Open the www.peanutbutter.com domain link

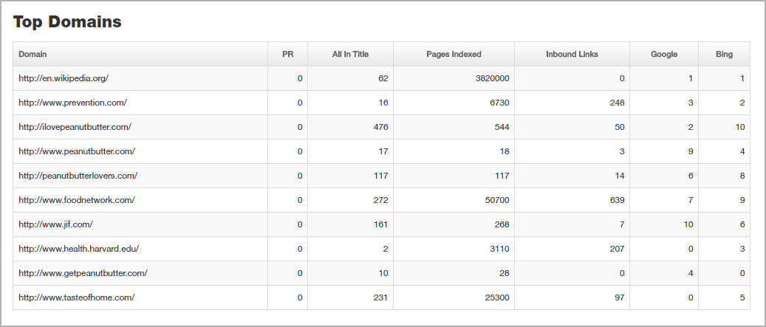pyautogui.click(x=77, y=151)
